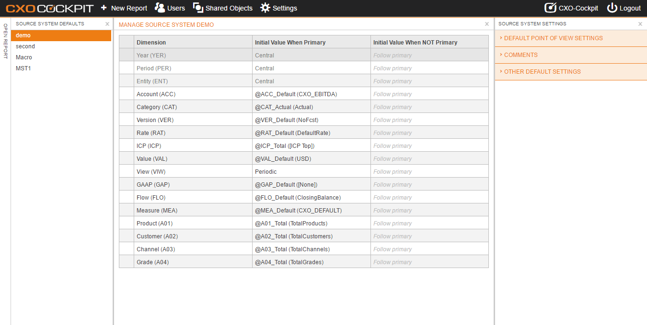Image resolution: width=647 pixels, height=325 pixels.
Task: Click View dimension's Periodic value cell
Action: click(x=312, y=172)
